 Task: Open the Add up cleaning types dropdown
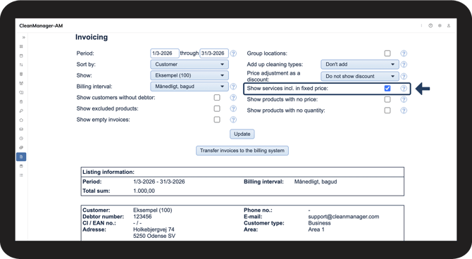(x=360, y=64)
